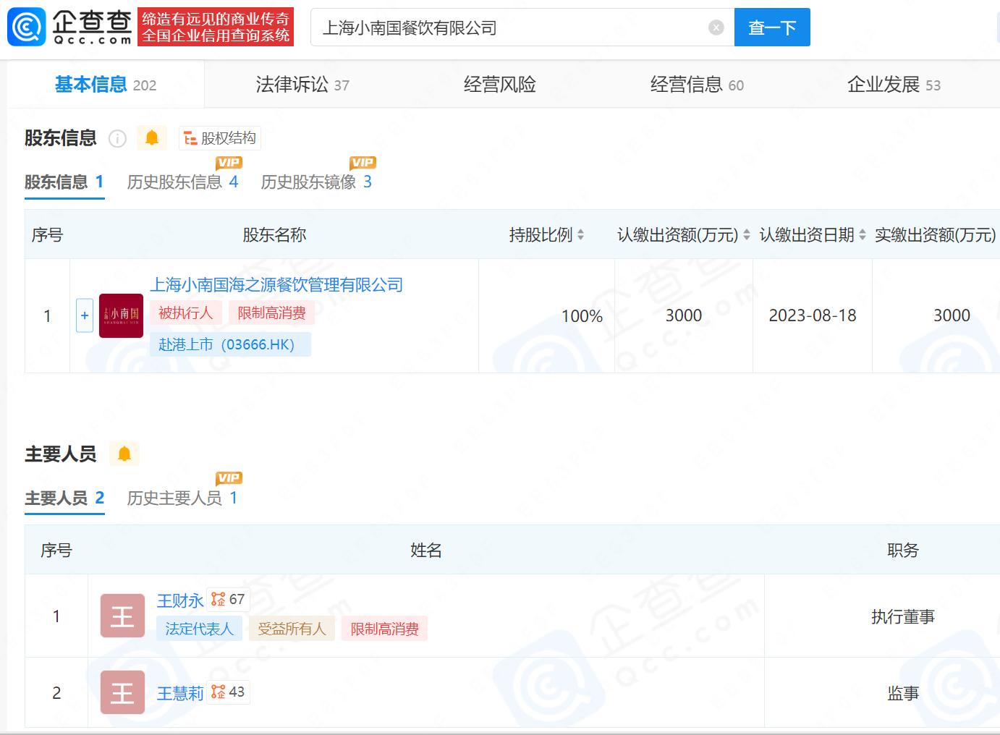Sort by 持股比例 column
This screenshot has width=1000, height=735.
coord(580,235)
